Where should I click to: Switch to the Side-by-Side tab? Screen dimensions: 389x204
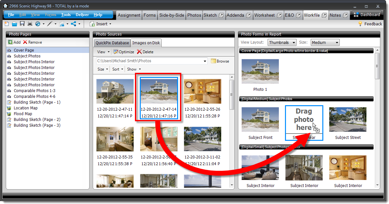click(x=172, y=15)
